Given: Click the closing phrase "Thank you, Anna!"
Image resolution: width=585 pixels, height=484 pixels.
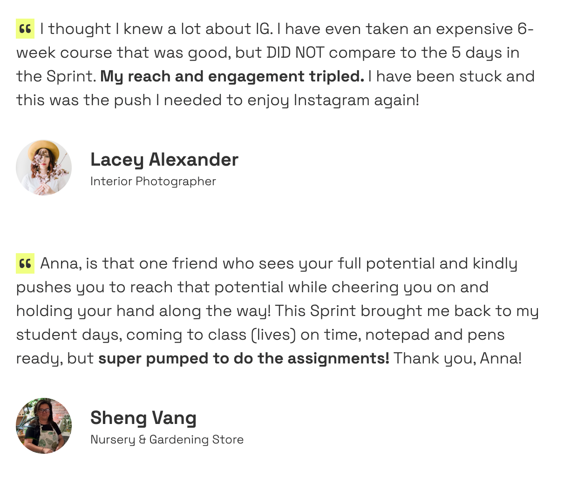Looking at the screenshot, I should click(x=457, y=358).
